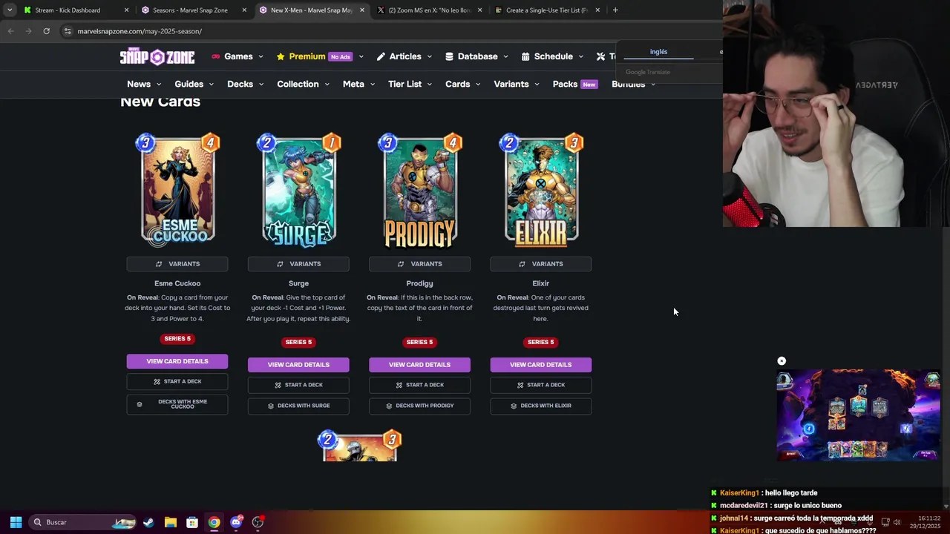Viewport: 950px width, 534px height.
Task: Open OBS Studio from the taskbar
Action: tap(258, 522)
